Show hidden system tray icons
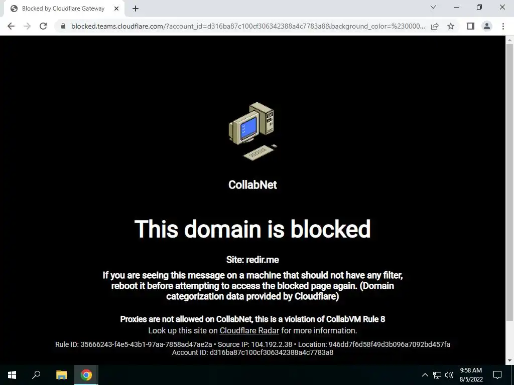This screenshot has width=514, height=385. 425,375
